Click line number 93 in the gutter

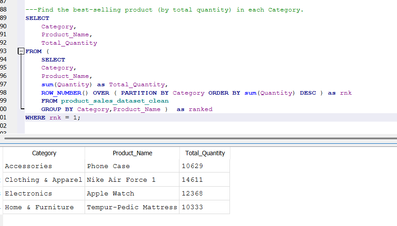[x=3, y=51]
